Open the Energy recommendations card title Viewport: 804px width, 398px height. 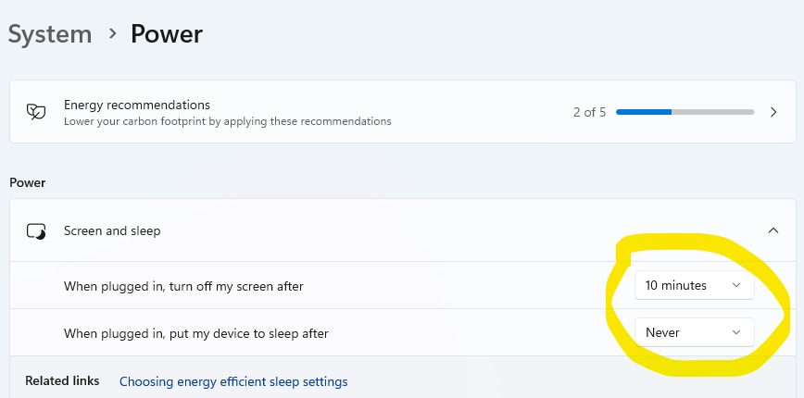(x=137, y=105)
